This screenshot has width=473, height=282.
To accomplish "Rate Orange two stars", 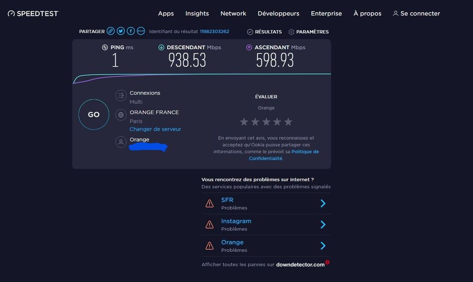I will [x=255, y=122].
